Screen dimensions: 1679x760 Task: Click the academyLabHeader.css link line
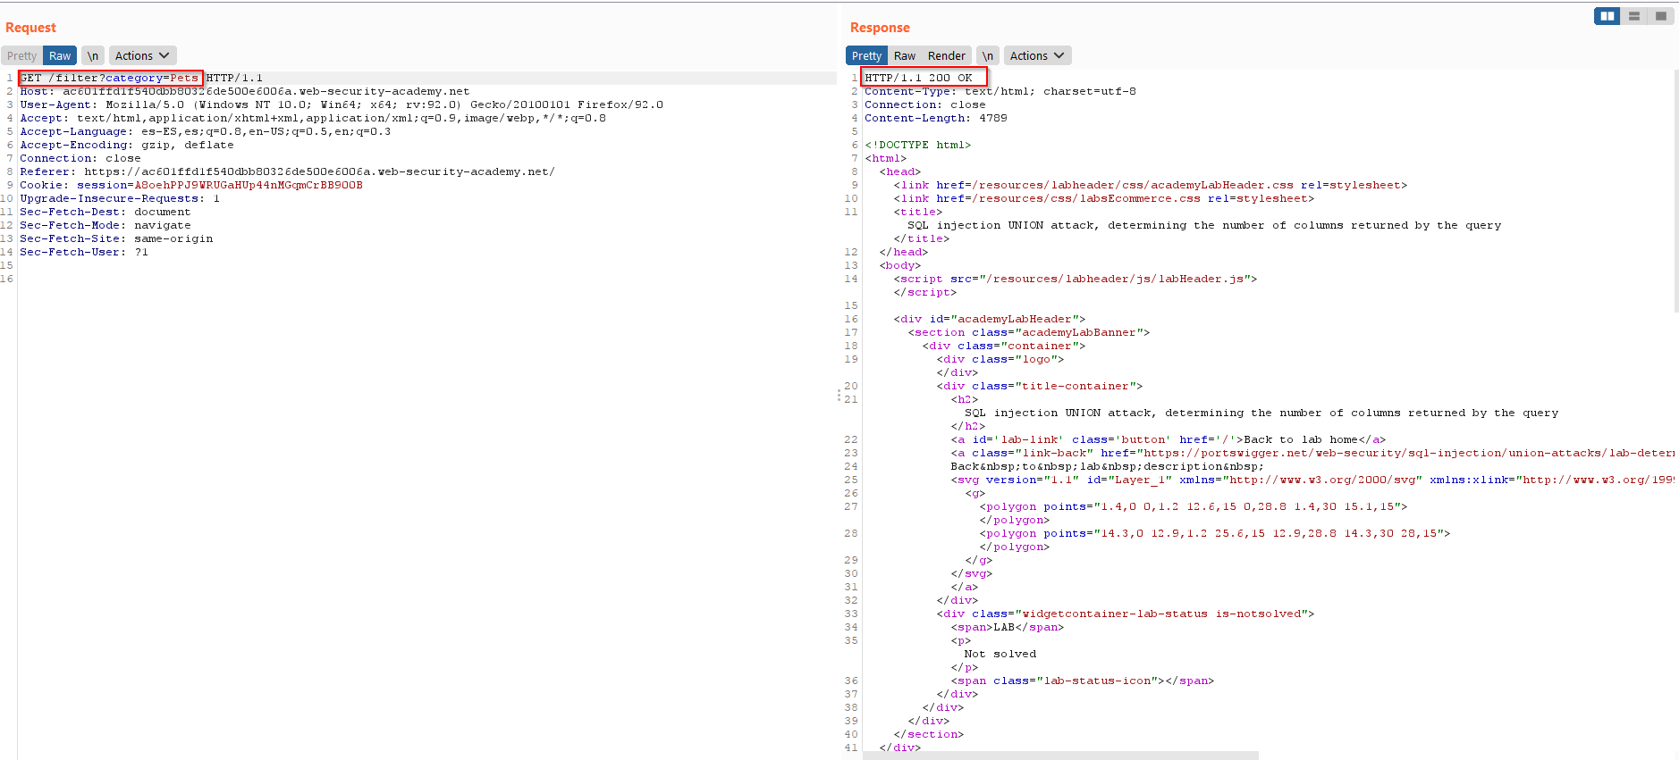[1151, 185]
